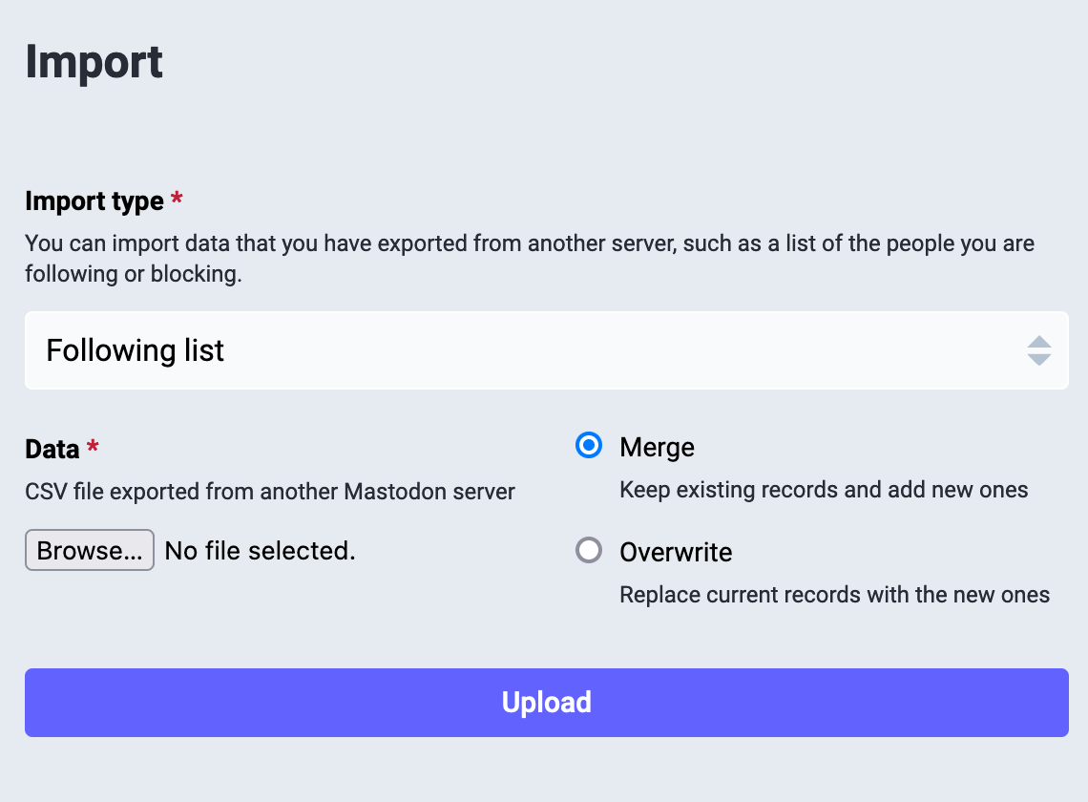
Task: Click the up-down arrows in the Following list selector
Action: coord(1038,350)
